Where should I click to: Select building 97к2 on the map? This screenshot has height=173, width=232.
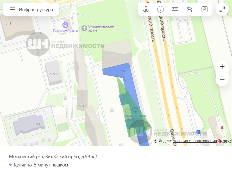coord(54,74)
